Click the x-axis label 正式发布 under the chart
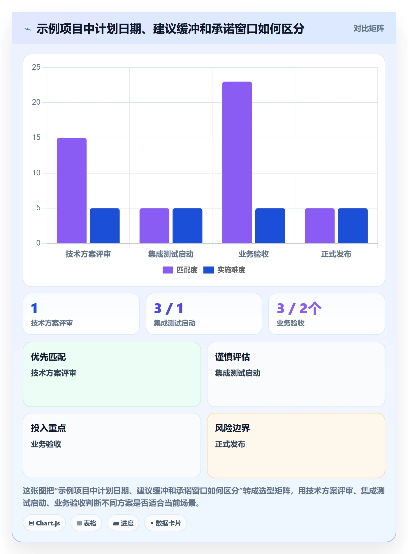Image resolution: width=408 pixels, height=554 pixels. pyautogui.click(x=336, y=254)
